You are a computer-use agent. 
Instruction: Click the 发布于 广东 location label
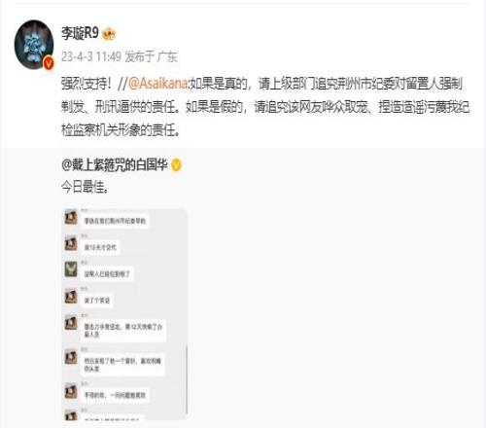(151, 56)
